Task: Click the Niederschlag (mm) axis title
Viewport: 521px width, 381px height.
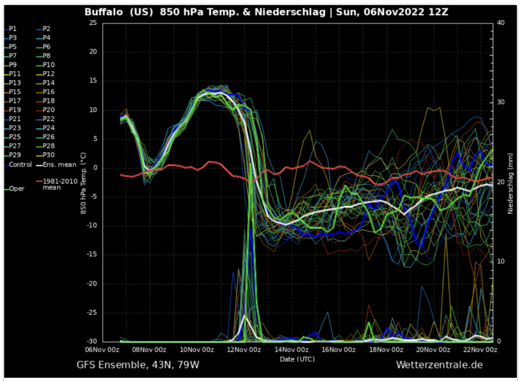Action: [509, 182]
